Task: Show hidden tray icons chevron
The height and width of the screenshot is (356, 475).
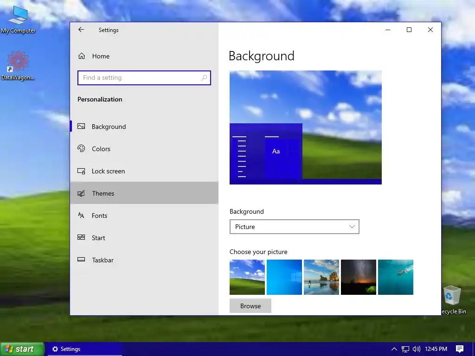Action: (394, 349)
